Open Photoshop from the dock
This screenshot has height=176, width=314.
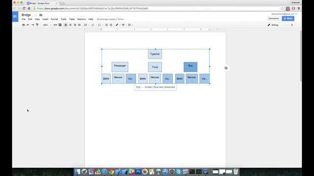138,172
